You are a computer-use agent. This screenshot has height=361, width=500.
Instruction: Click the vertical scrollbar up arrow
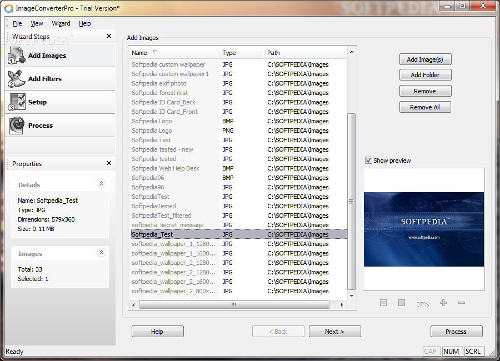tap(352, 52)
